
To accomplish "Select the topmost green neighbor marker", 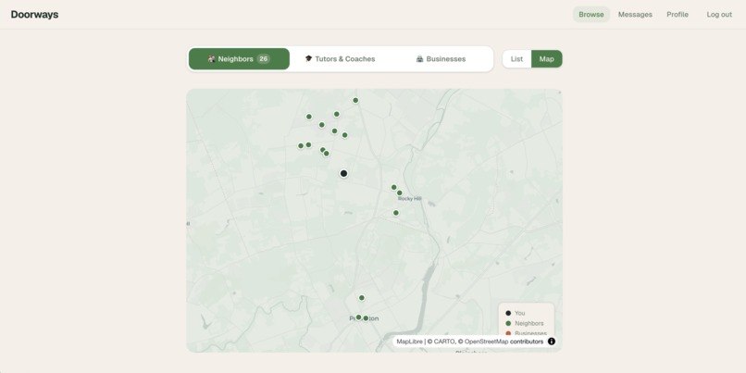I will (355, 100).
